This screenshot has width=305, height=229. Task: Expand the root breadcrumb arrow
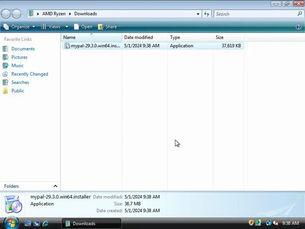[x=38, y=14]
